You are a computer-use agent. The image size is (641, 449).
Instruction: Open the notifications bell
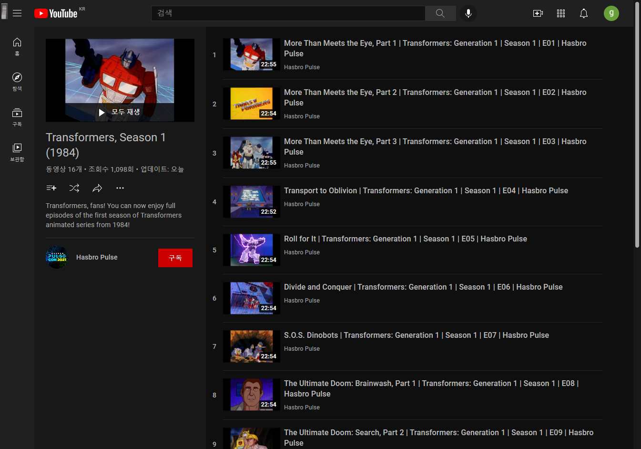[x=584, y=13]
